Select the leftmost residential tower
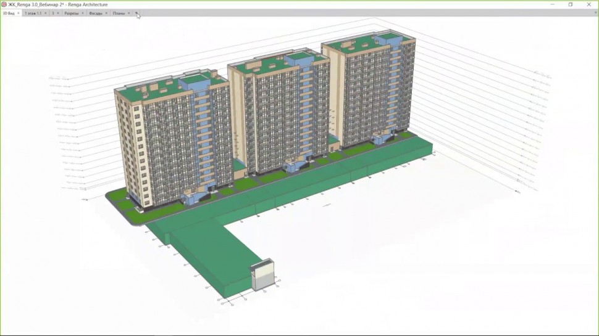Viewport: 599px width, 336px height. tap(167, 142)
